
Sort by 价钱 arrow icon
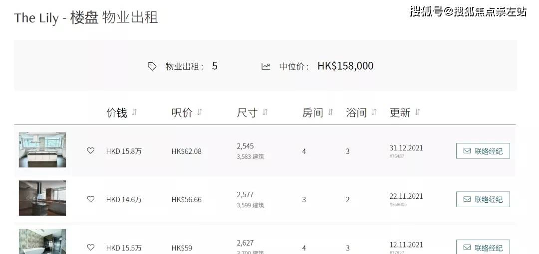coord(134,112)
